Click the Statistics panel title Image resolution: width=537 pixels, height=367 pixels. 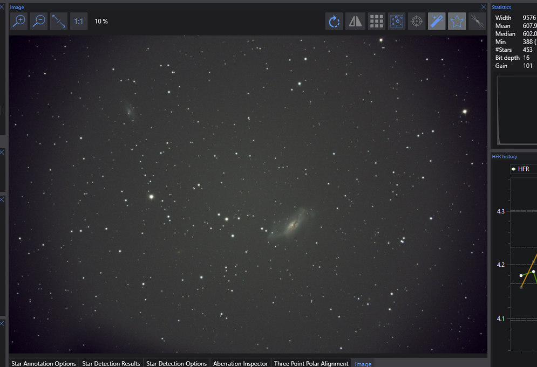(x=501, y=7)
